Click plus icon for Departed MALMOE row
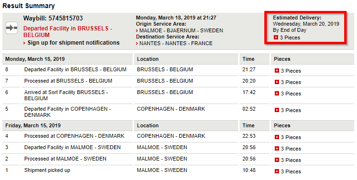The image size is (357, 180). (x=277, y=149)
